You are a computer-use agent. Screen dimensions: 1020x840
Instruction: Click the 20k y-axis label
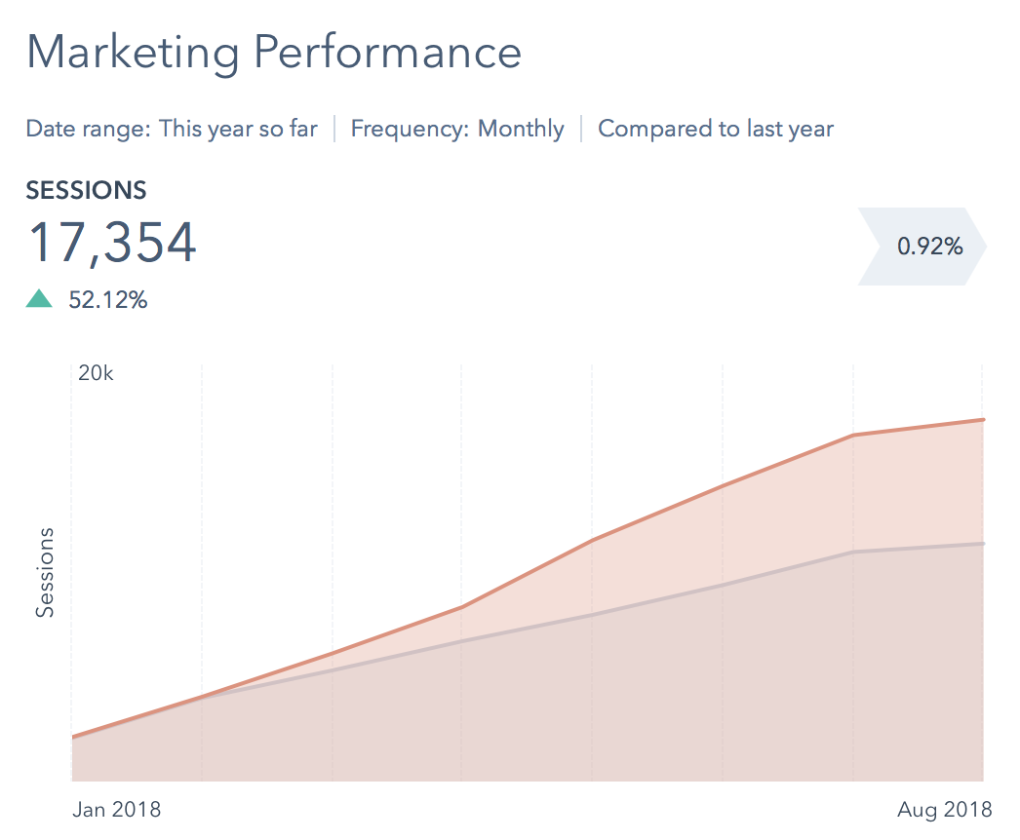pyautogui.click(x=96, y=373)
